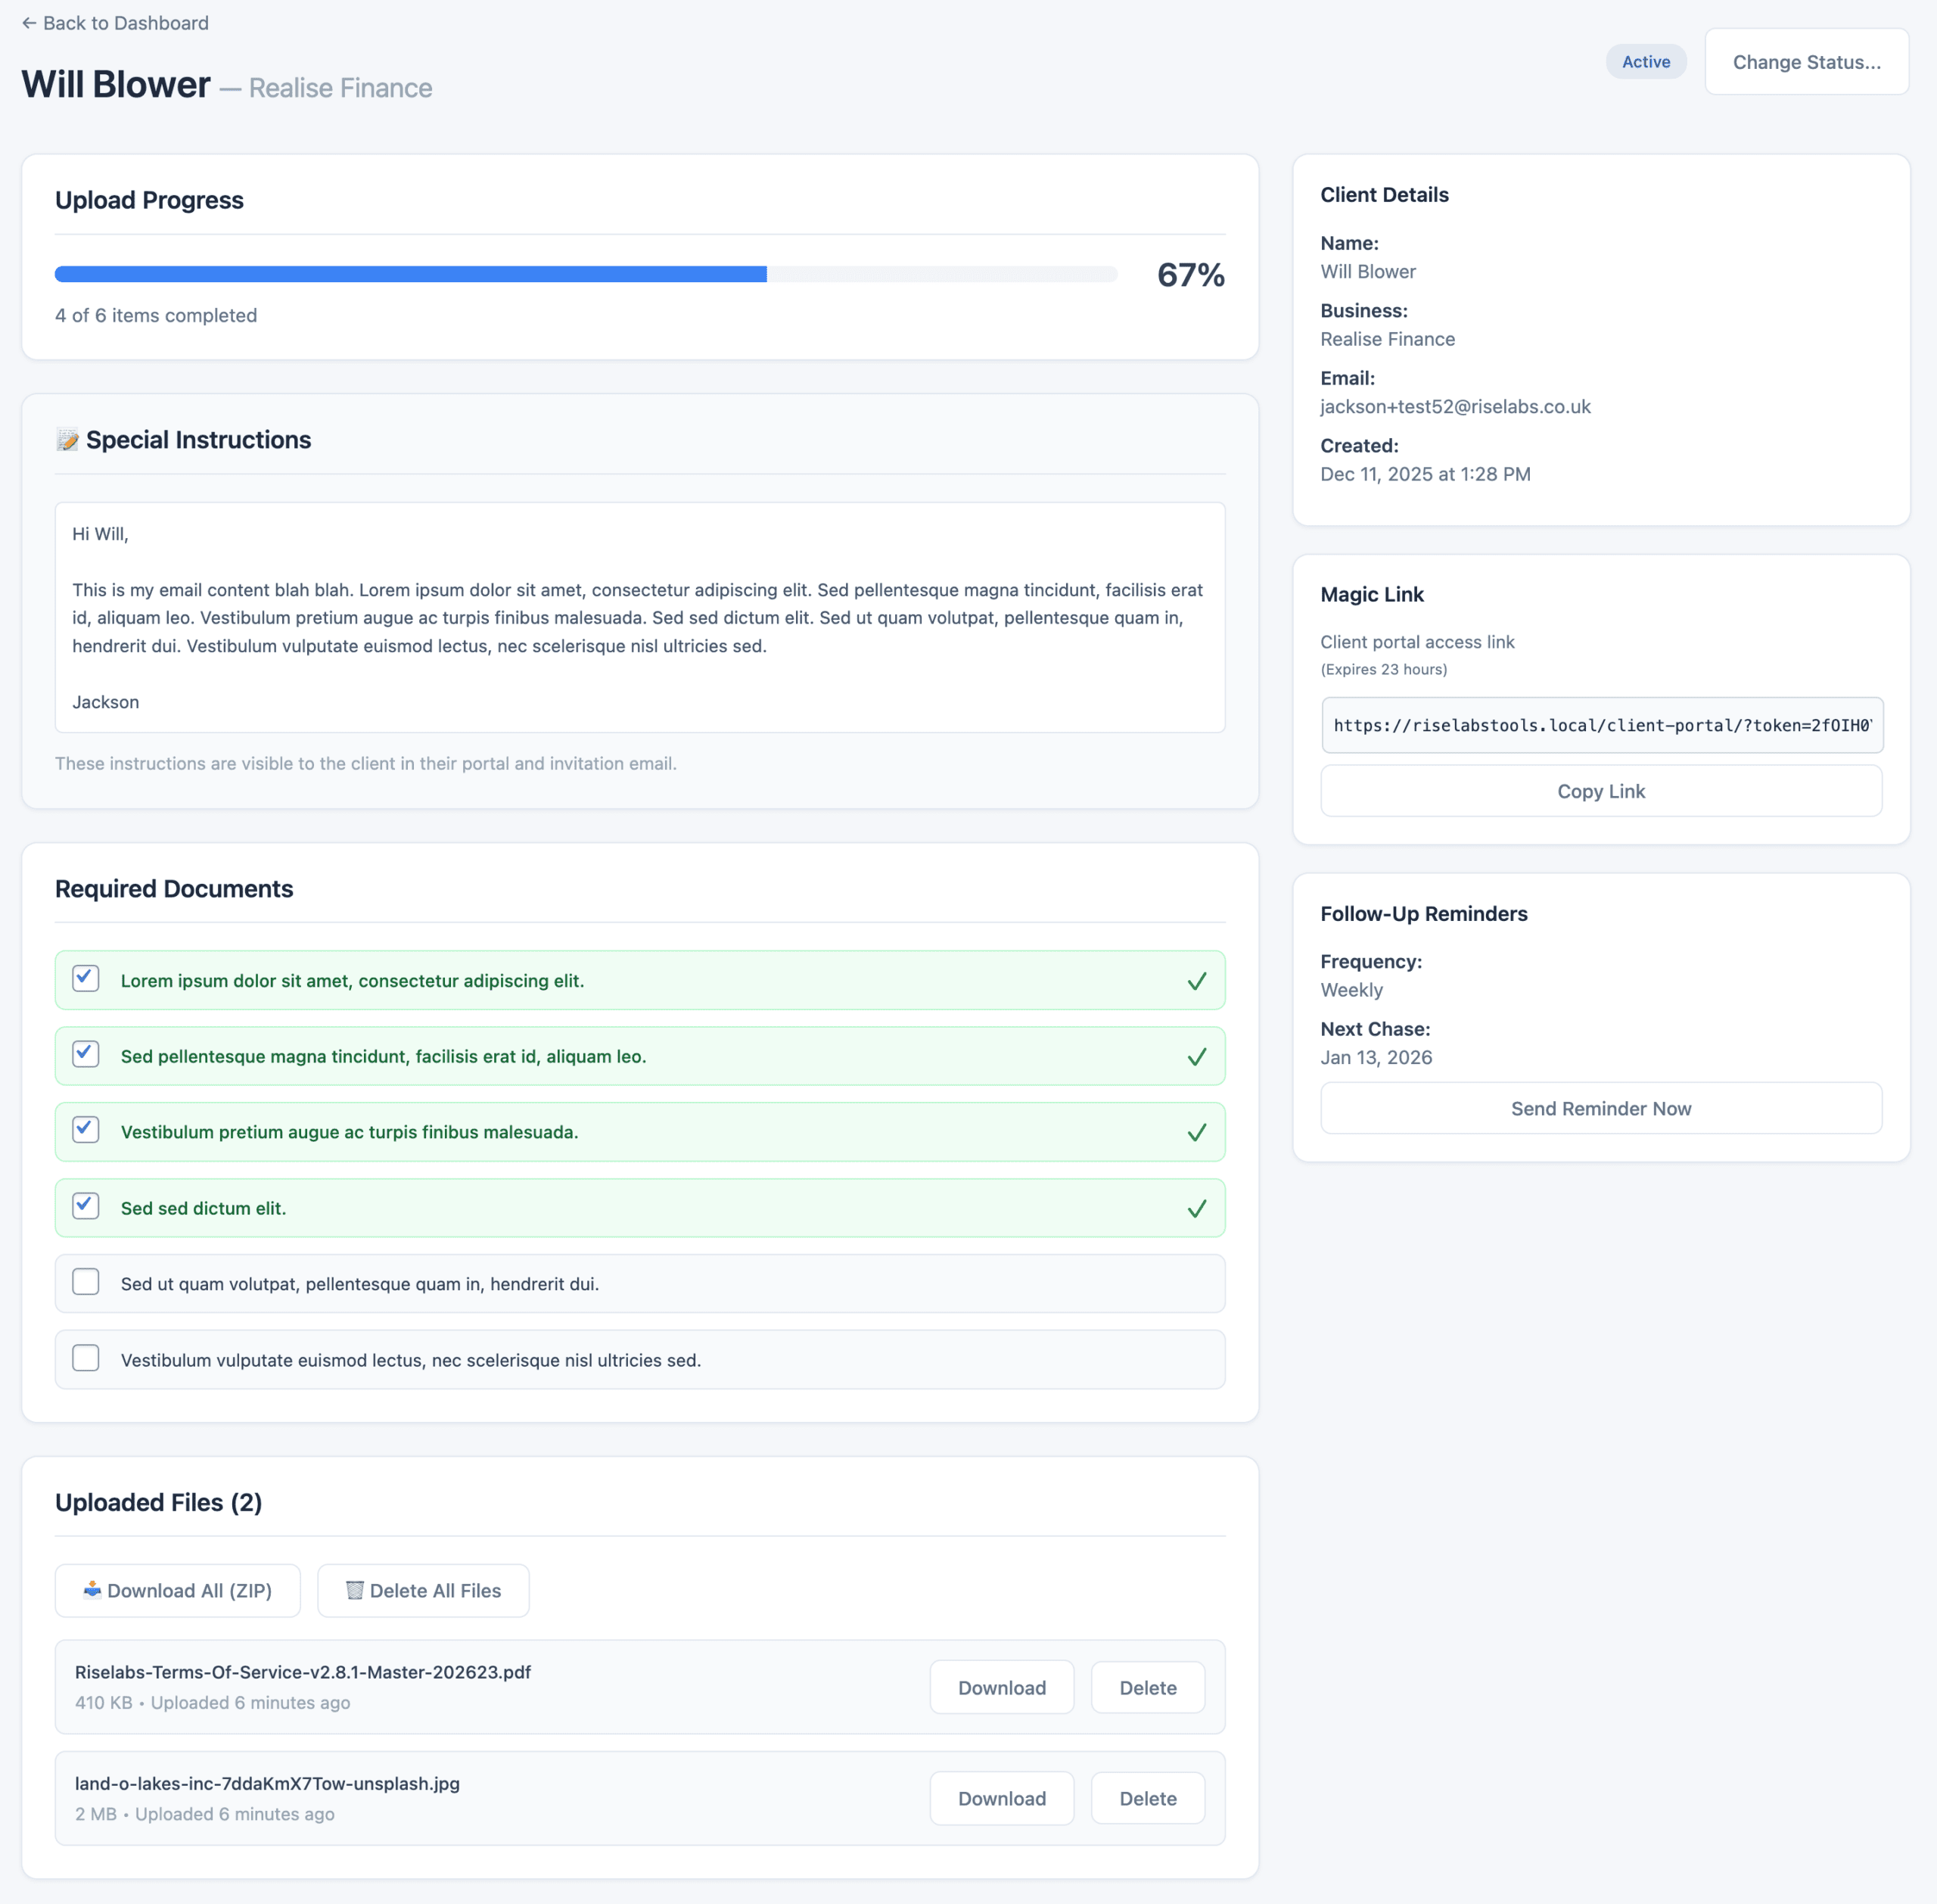1937x1904 pixels.
Task: Download the Riselabs Terms of Service PDF
Action: [x=1001, y=1687]
